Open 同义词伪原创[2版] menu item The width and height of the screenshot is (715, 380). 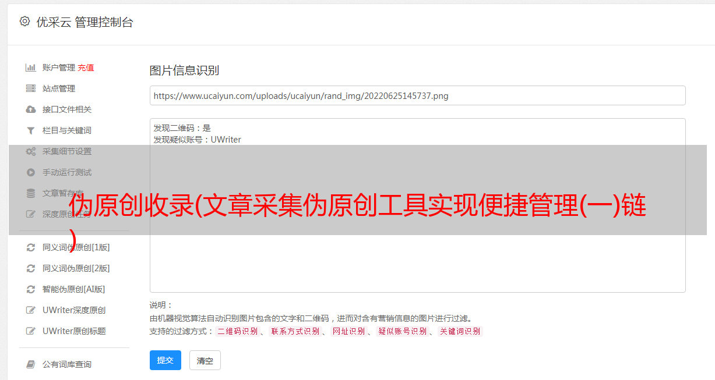[x=76, y=268]
